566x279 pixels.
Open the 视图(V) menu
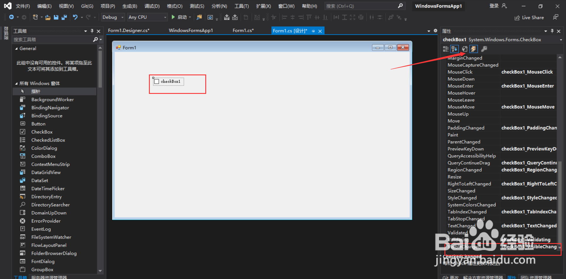click(66, 6)
